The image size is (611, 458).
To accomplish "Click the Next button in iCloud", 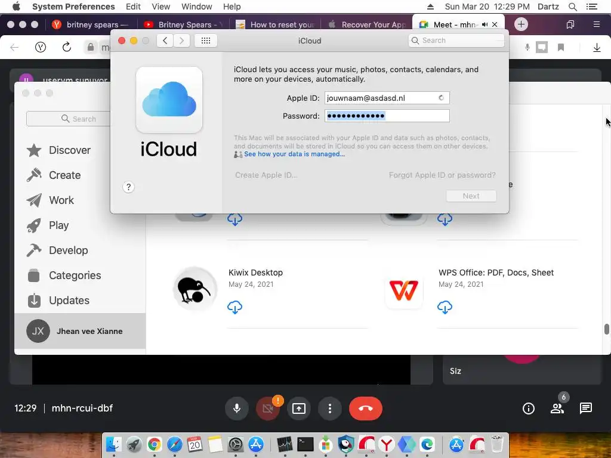I will pyautogui.click(x=471, y=196).
